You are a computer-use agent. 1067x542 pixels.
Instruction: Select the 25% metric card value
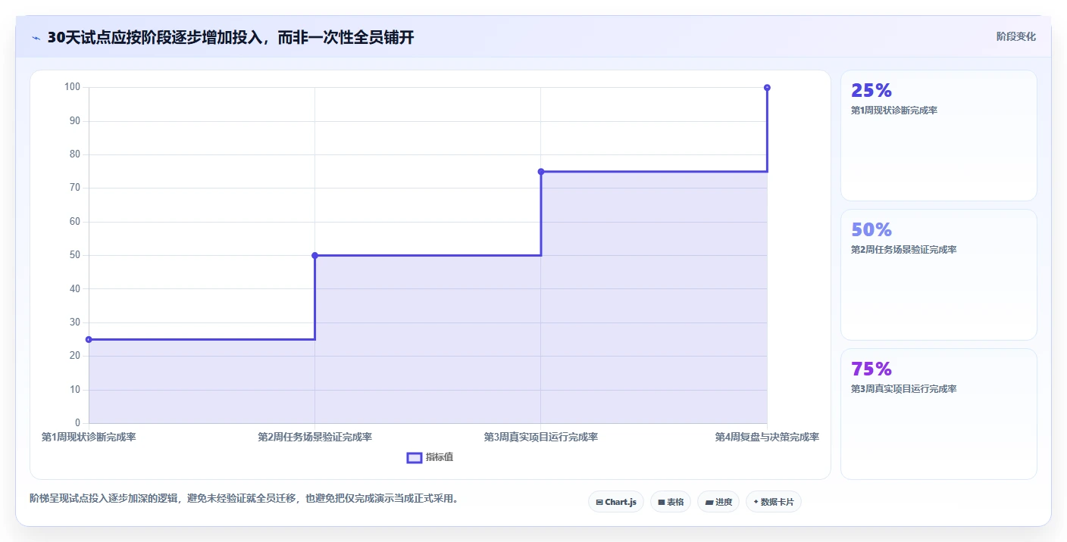pyautogui.click(x=871, y=91)
